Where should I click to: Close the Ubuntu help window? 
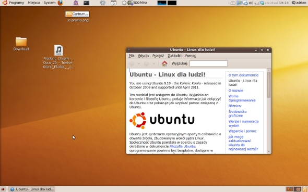click(x=267, y=50)
